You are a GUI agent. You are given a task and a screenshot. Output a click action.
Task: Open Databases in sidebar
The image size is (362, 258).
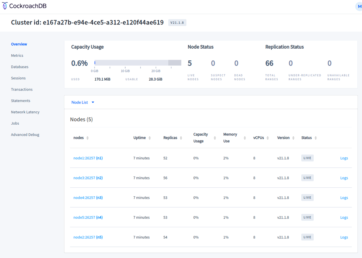[20, 67]
